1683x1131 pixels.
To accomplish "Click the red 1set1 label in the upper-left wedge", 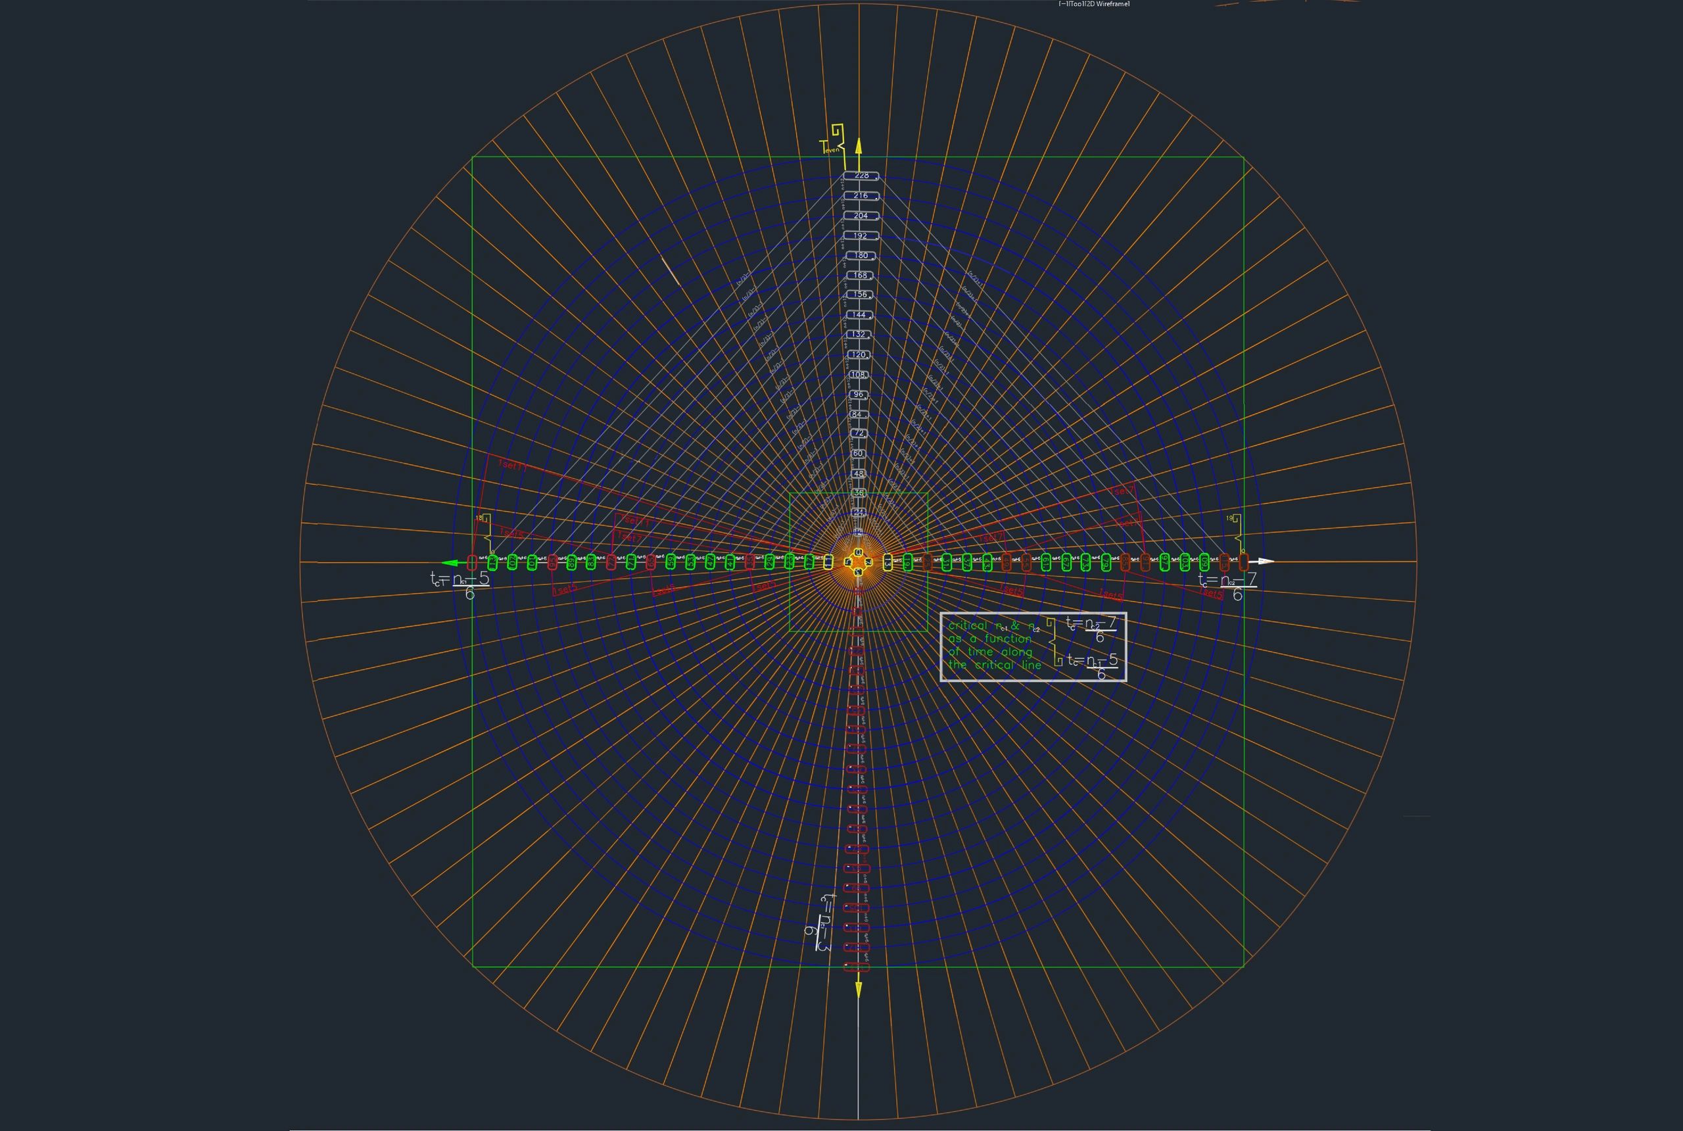I will tap(512, 466).
